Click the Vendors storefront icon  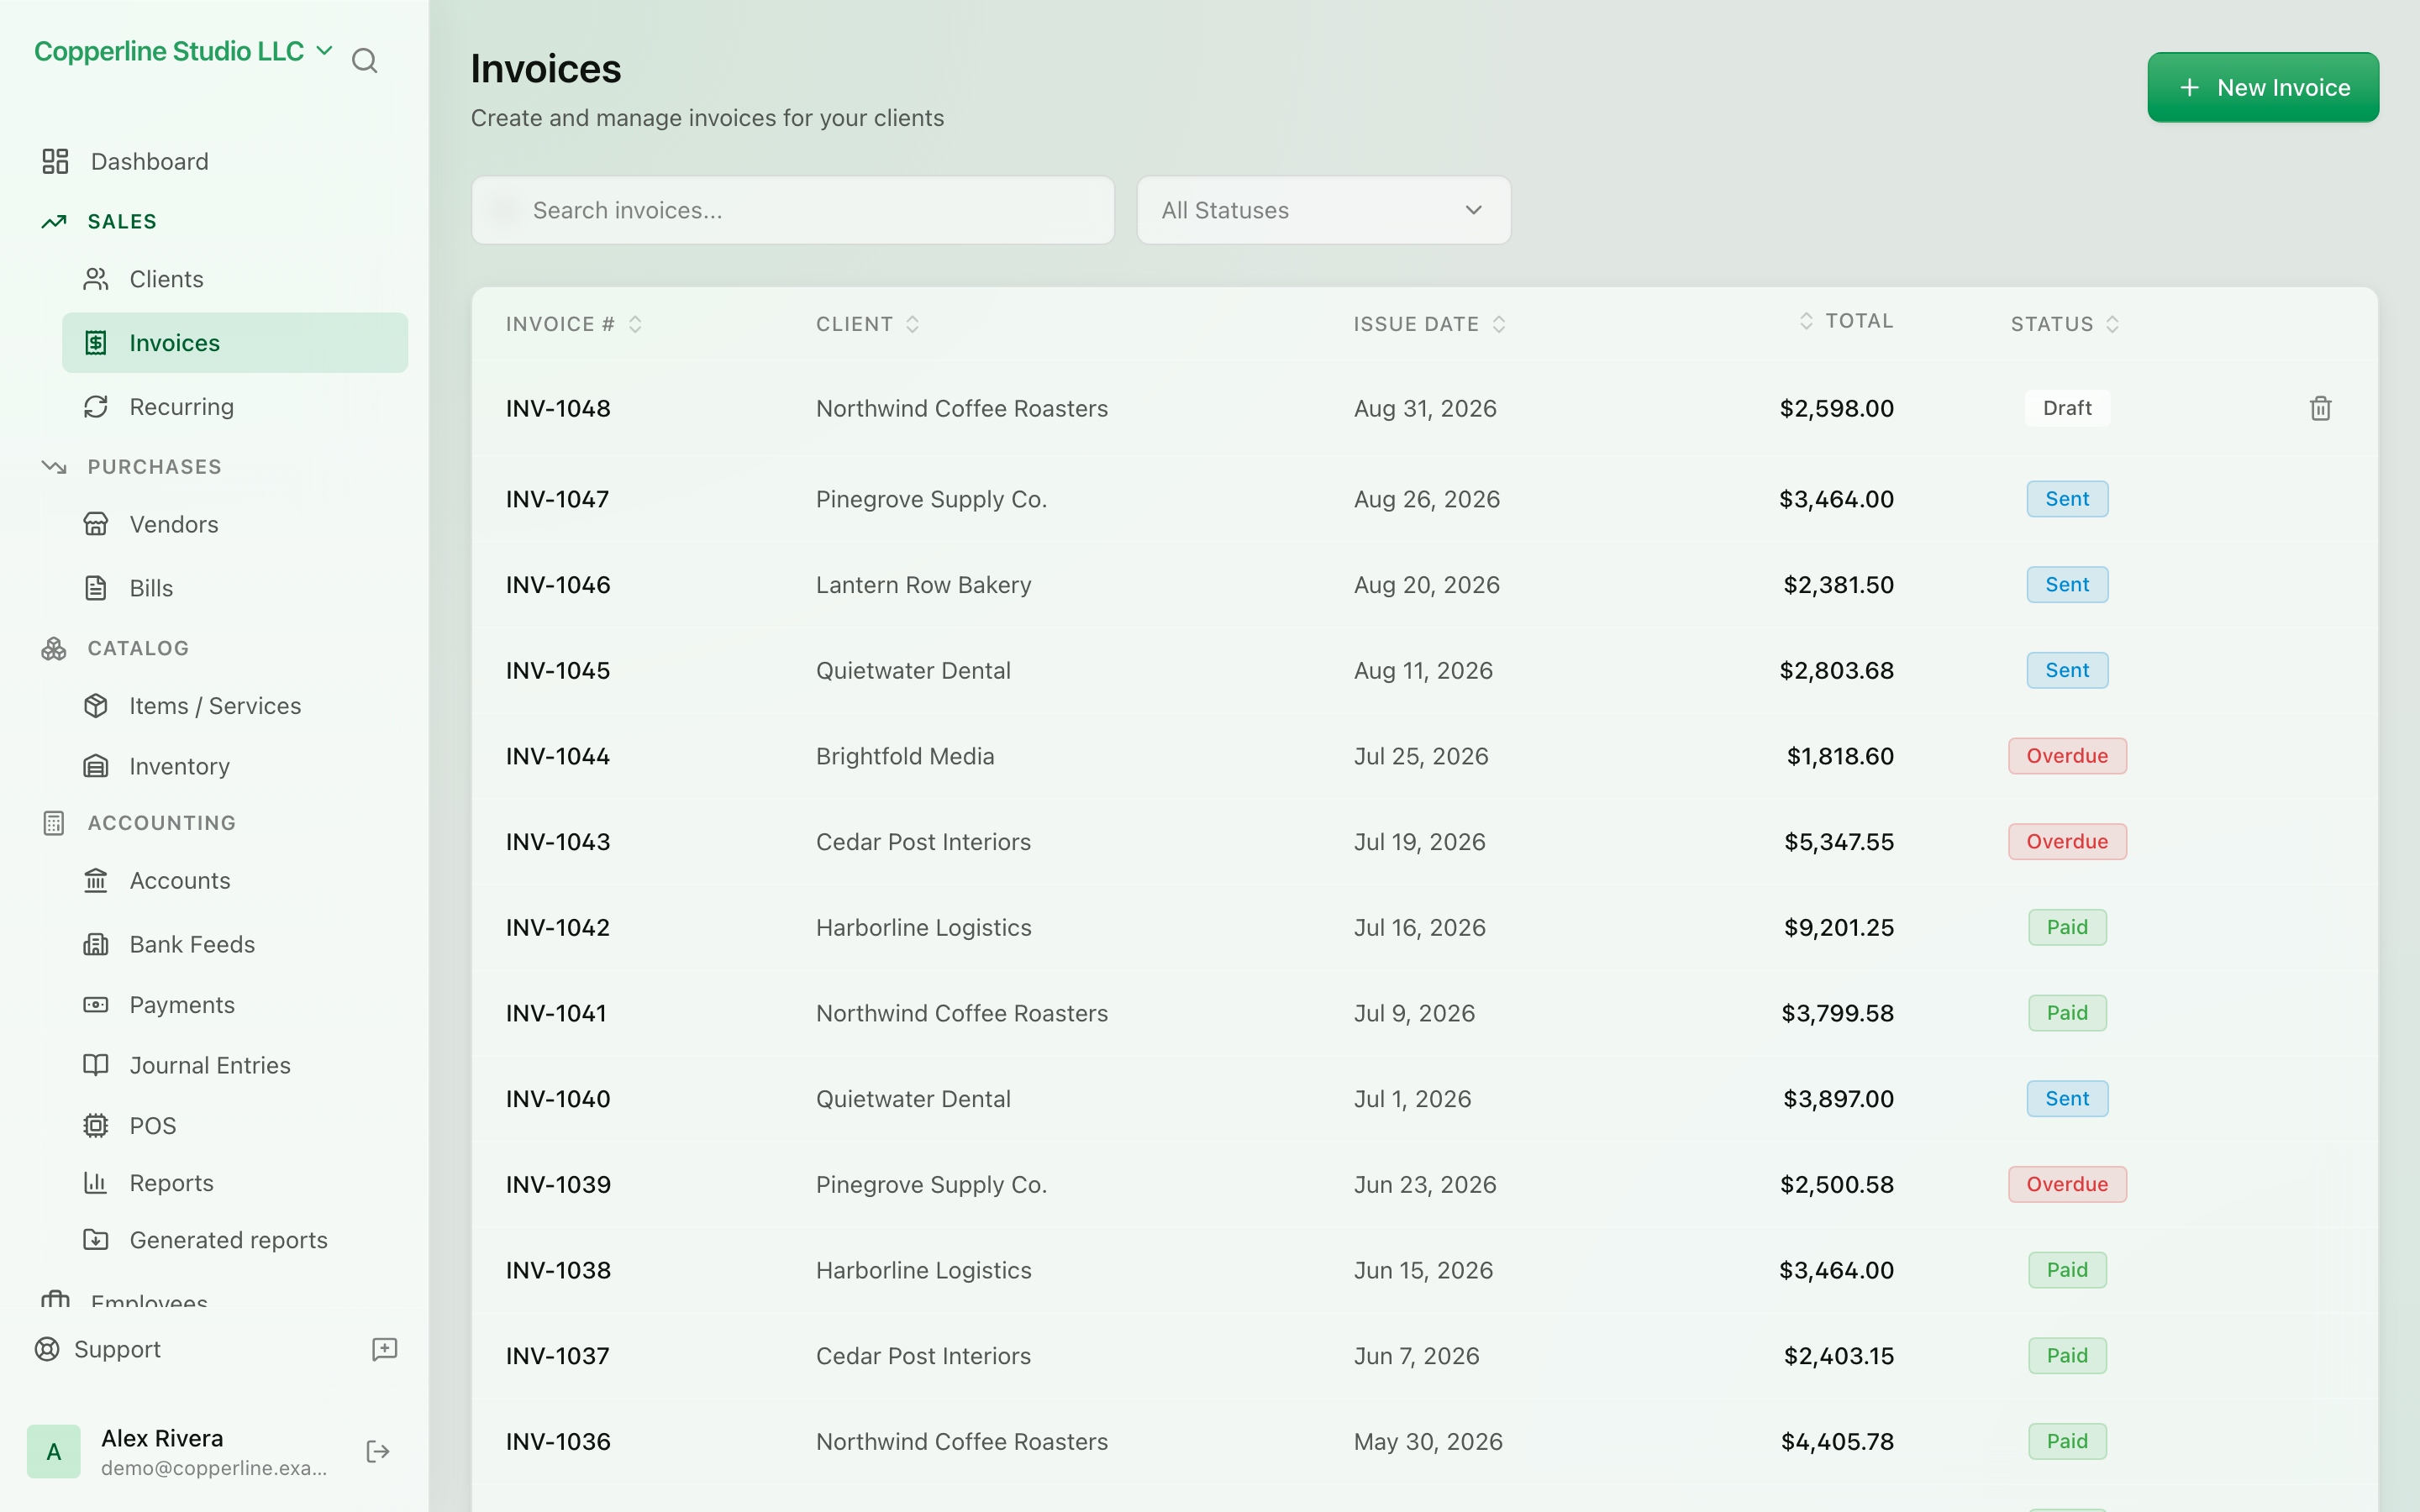(x=96, y=524)
